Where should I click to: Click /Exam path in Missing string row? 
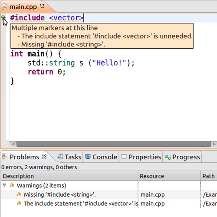point(210,195)
